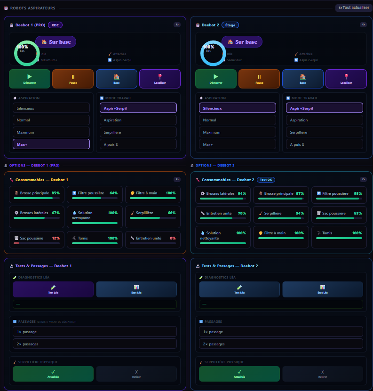Open État Léa for Deebot 1
This screenshot has width=373, height=391.
pyautogui.click(x=136, y=289)
